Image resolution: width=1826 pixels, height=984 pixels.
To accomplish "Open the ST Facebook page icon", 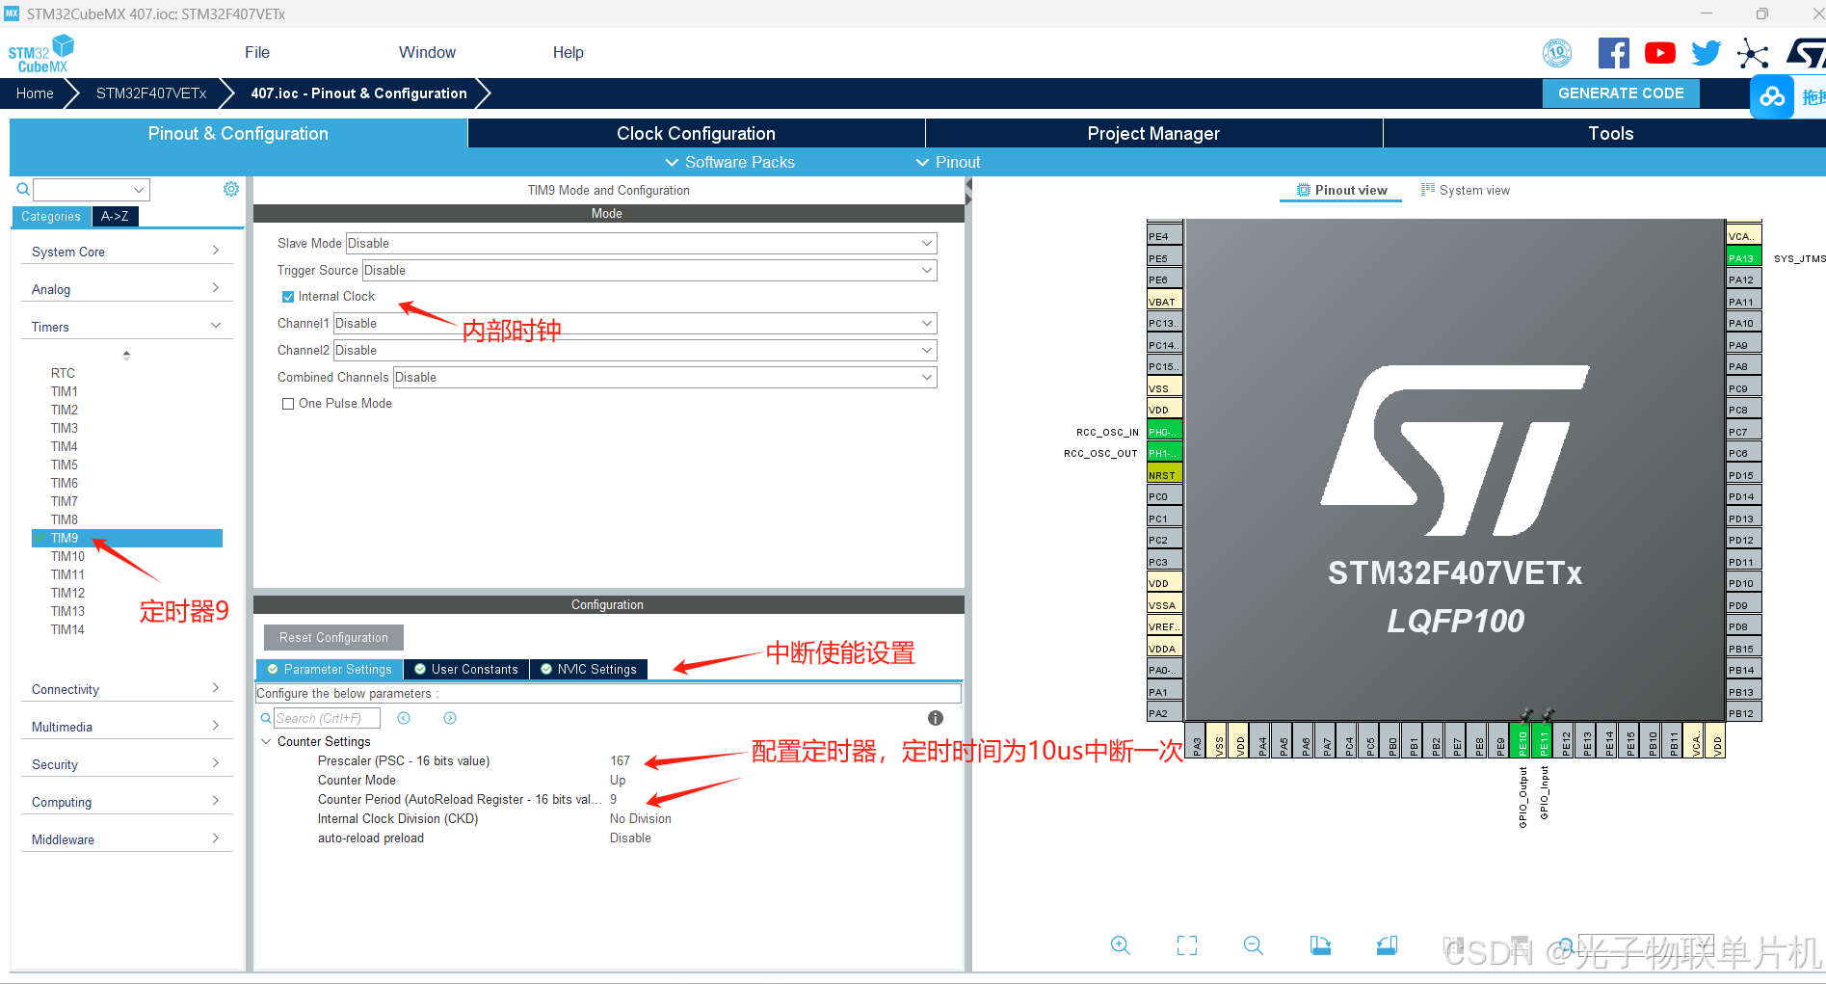I will pos(1613,53).
